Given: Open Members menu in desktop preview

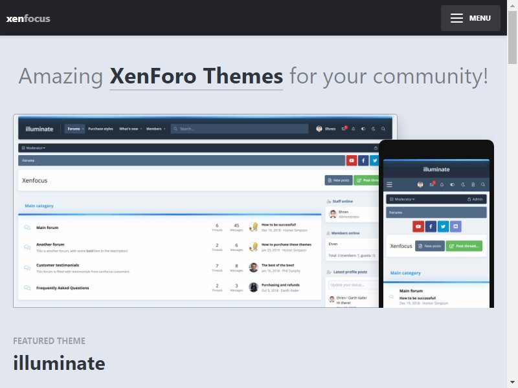Looking at the screenshot, I should tap(155, 129).
